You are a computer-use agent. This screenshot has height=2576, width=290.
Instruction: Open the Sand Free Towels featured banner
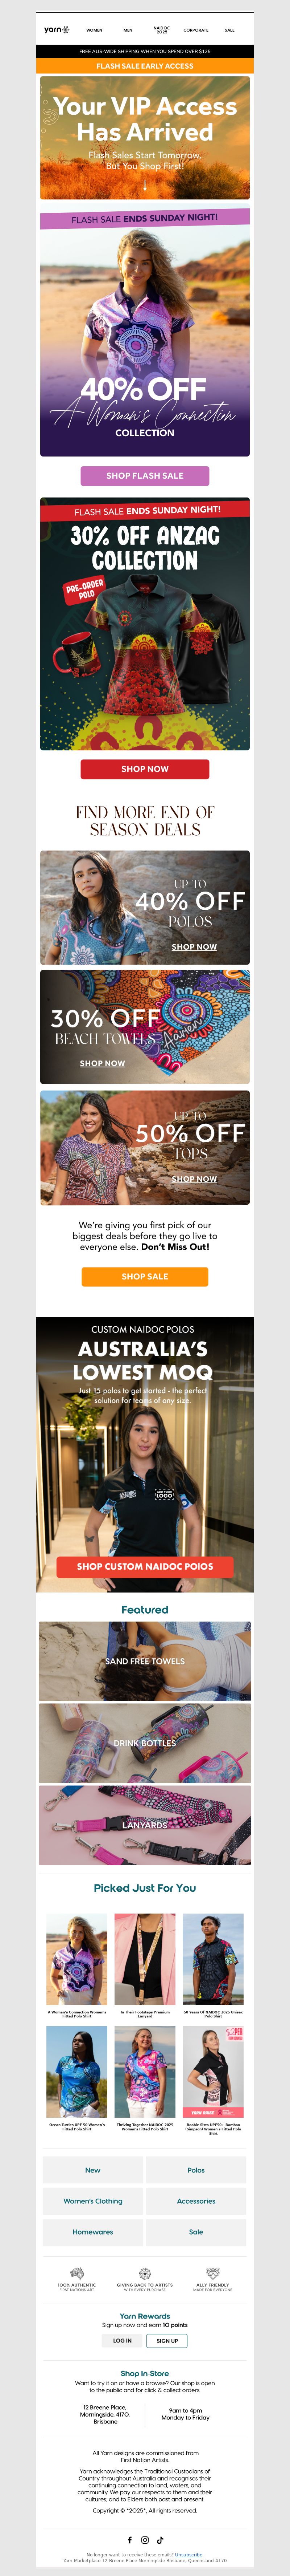pos(145,1661)
